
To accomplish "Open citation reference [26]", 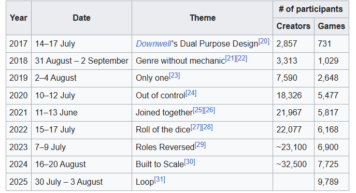I will [209, 110].
